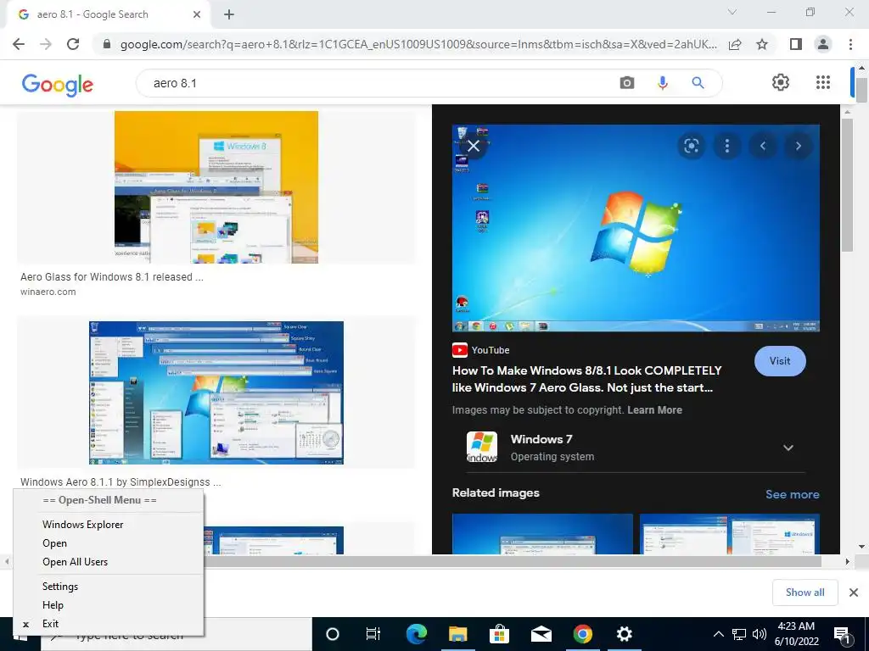
Task: Open network status tray icon
Action: (739, 634)
